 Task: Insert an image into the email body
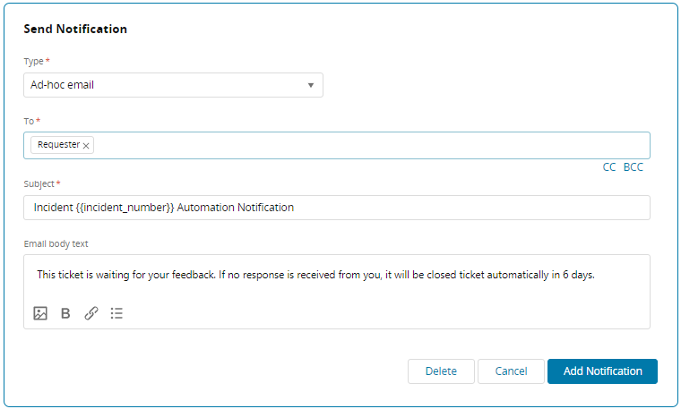[40, 313]
